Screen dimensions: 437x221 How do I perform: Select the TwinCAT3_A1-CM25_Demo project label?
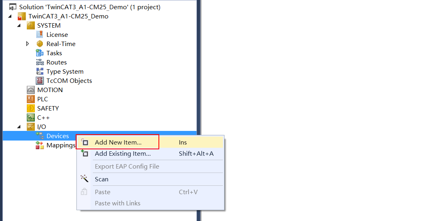pyautogui.click(x=68, y=16)
